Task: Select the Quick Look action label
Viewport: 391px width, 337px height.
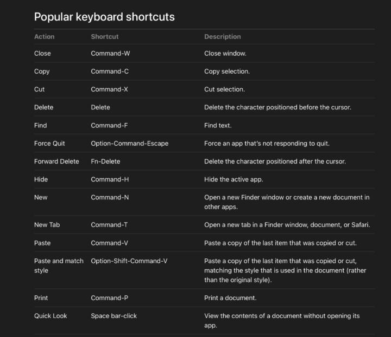Action: pyautogui.click(x=51, y=316)
